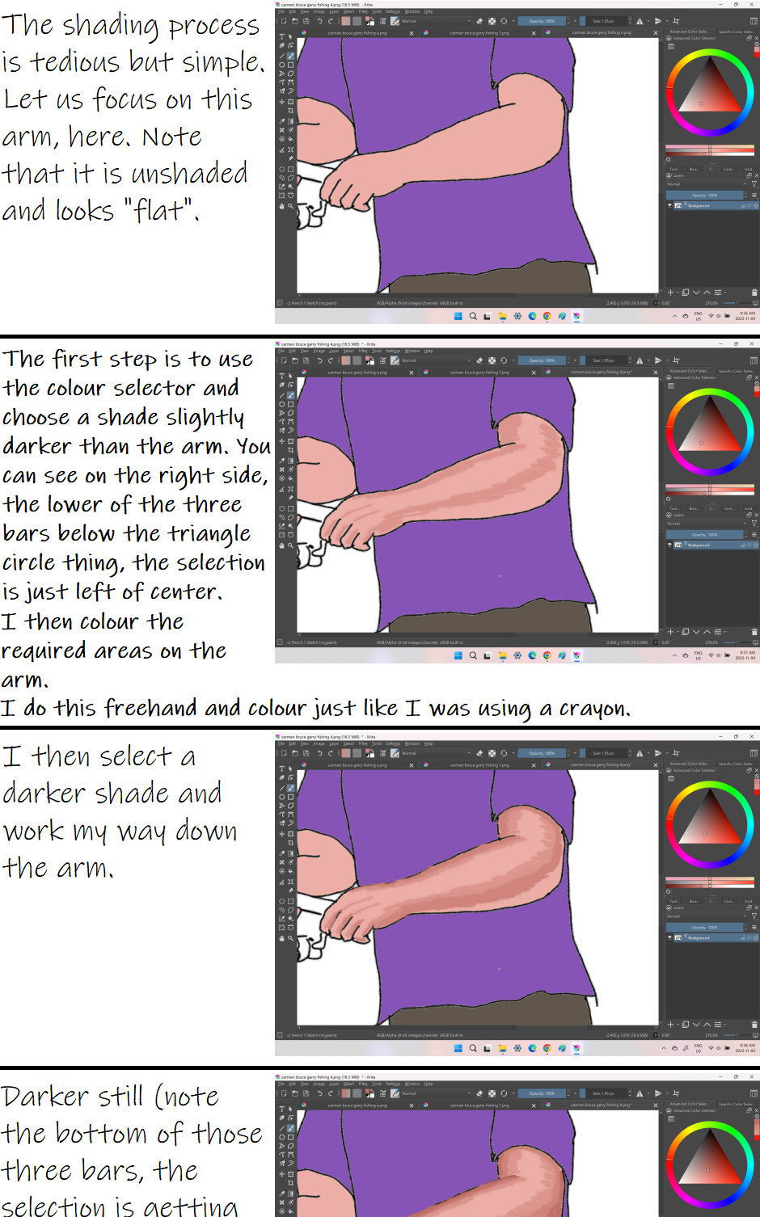This screenshot has width=760, height=1217.
Task: Click the Chrome icon on the topmost Windows taskbar
Action: (547, 316)
